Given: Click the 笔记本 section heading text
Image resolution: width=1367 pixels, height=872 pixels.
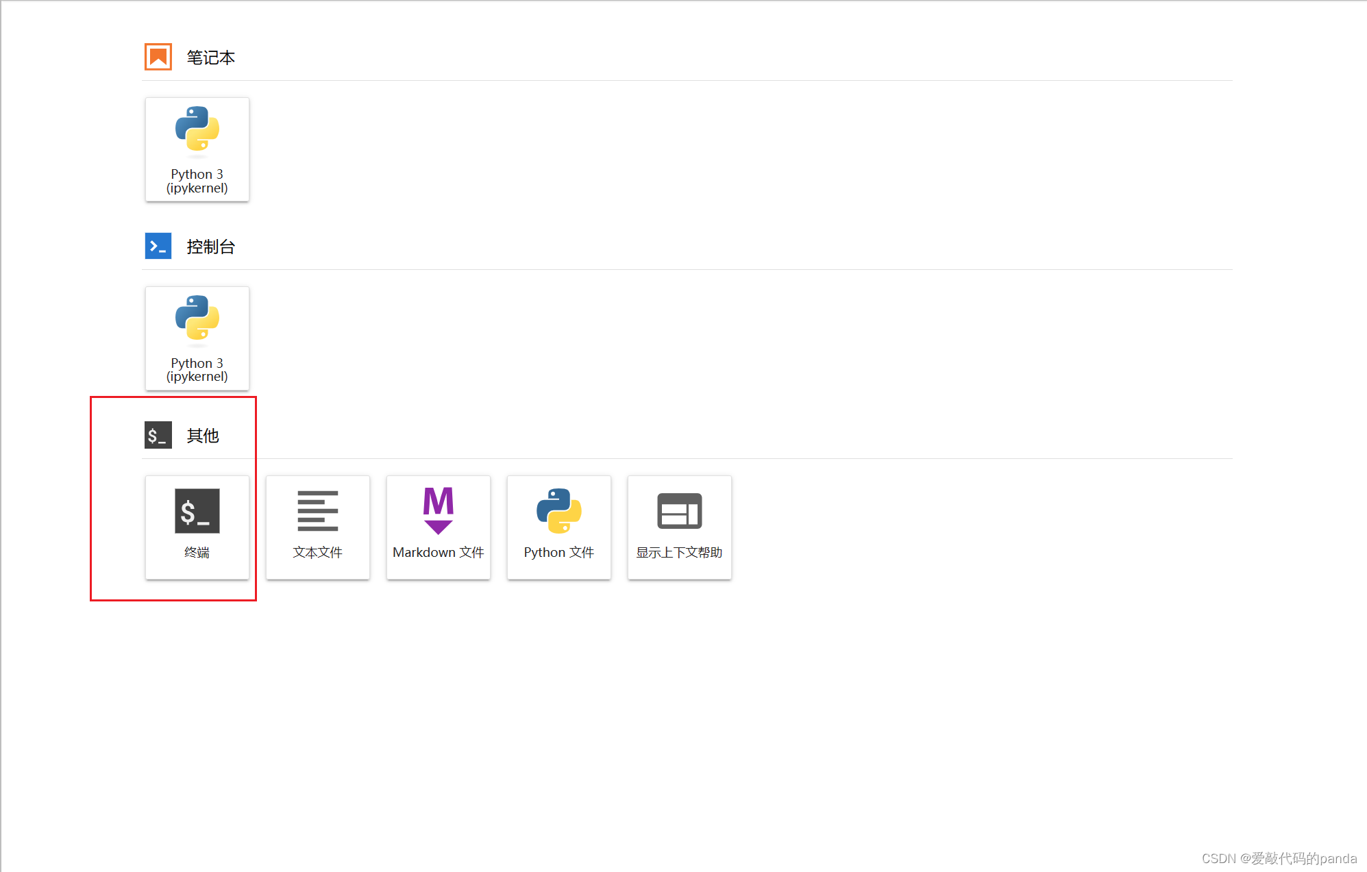Looking at the screenshot, I should 211,58.
